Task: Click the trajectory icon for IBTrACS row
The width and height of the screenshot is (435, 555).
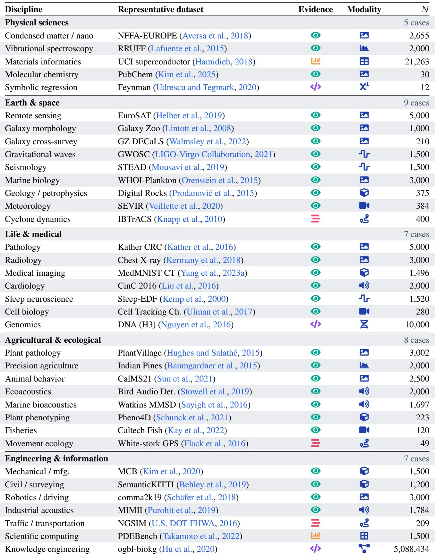Action: (x=364, y=219)
